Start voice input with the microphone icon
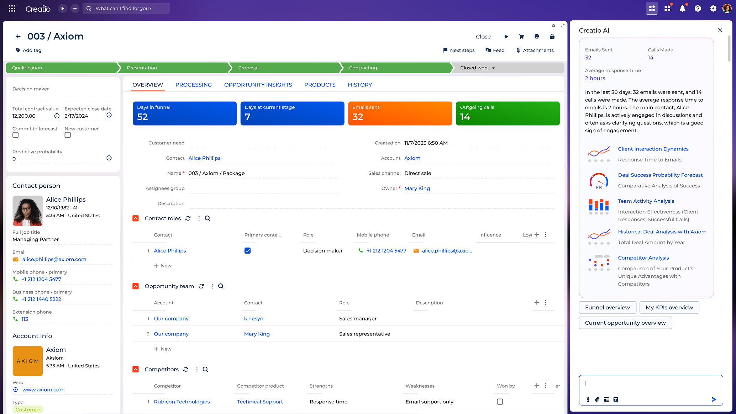 588,399
